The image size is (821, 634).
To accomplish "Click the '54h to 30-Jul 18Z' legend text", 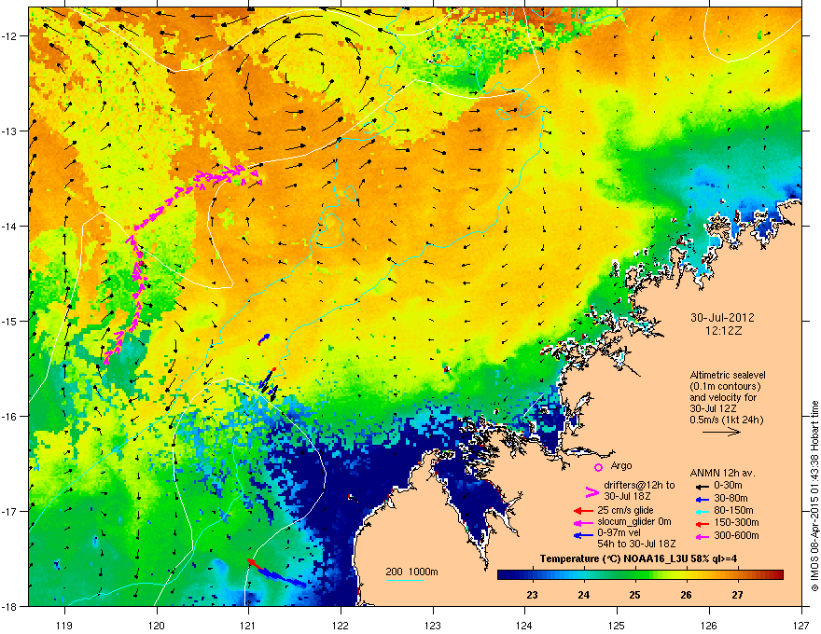I will 636,544.
